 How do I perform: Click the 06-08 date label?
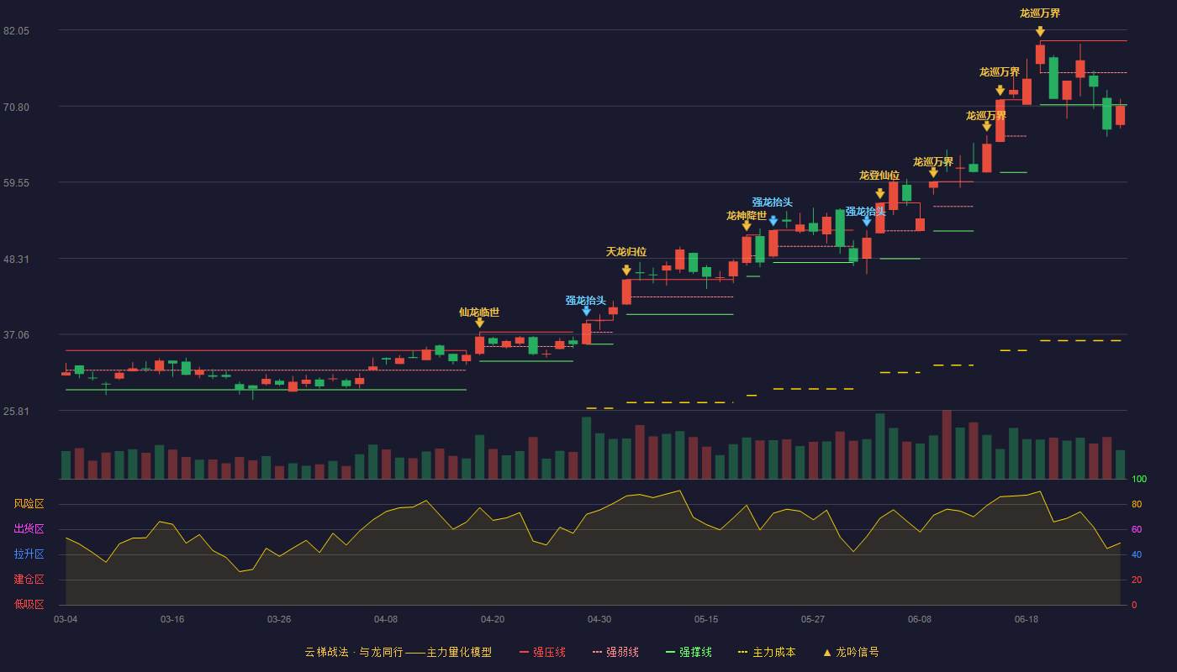pos(920,619)
